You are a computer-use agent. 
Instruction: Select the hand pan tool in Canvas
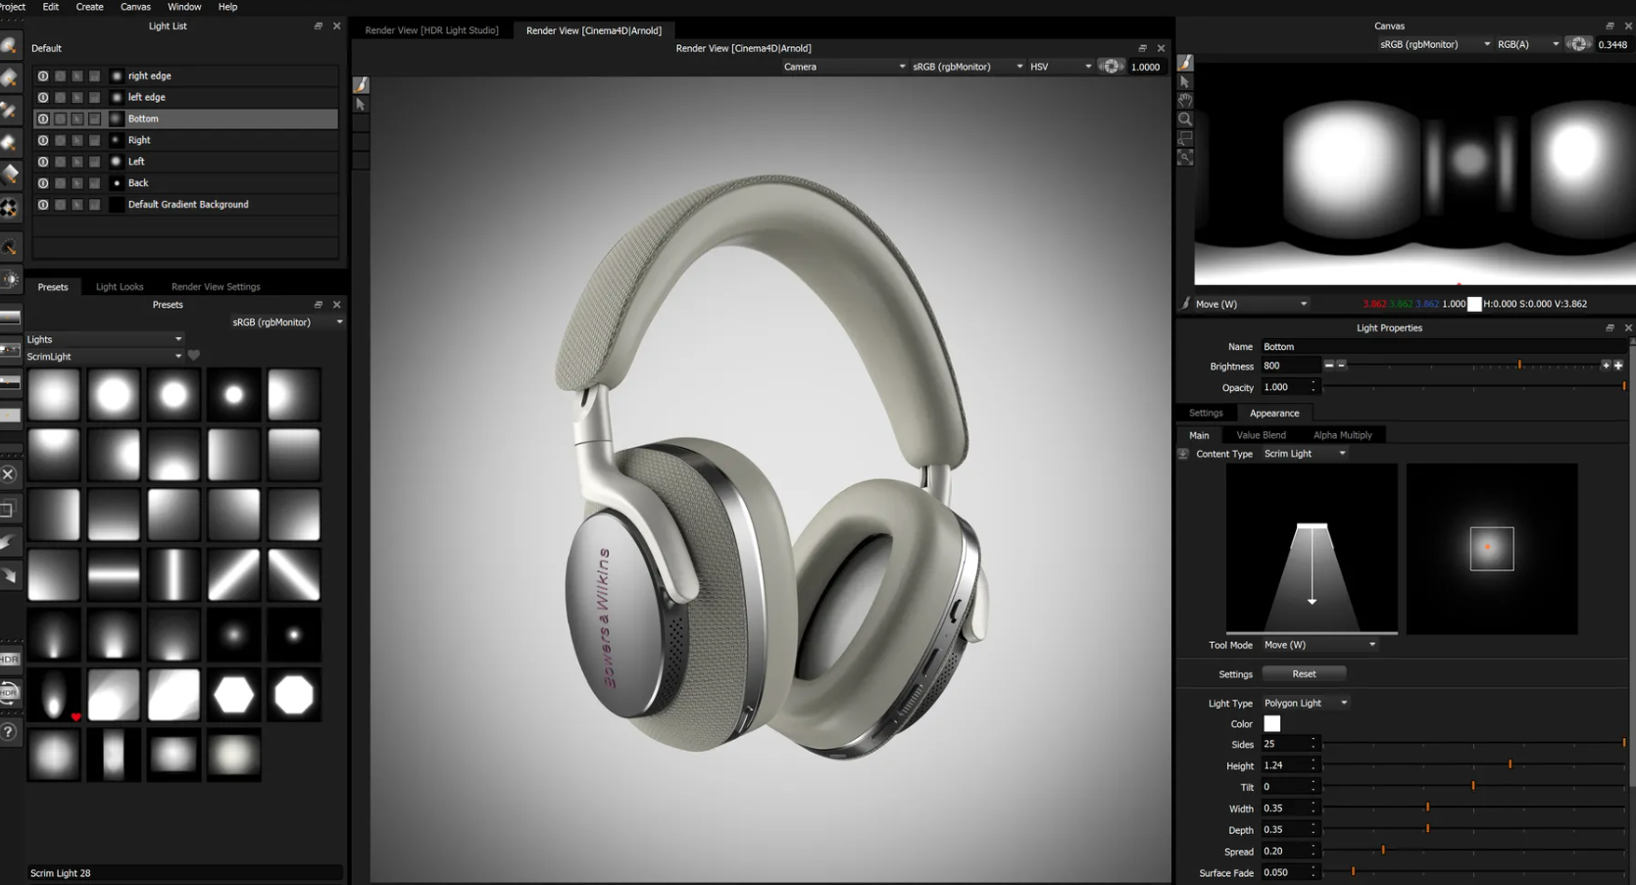tap(1185, 100)
